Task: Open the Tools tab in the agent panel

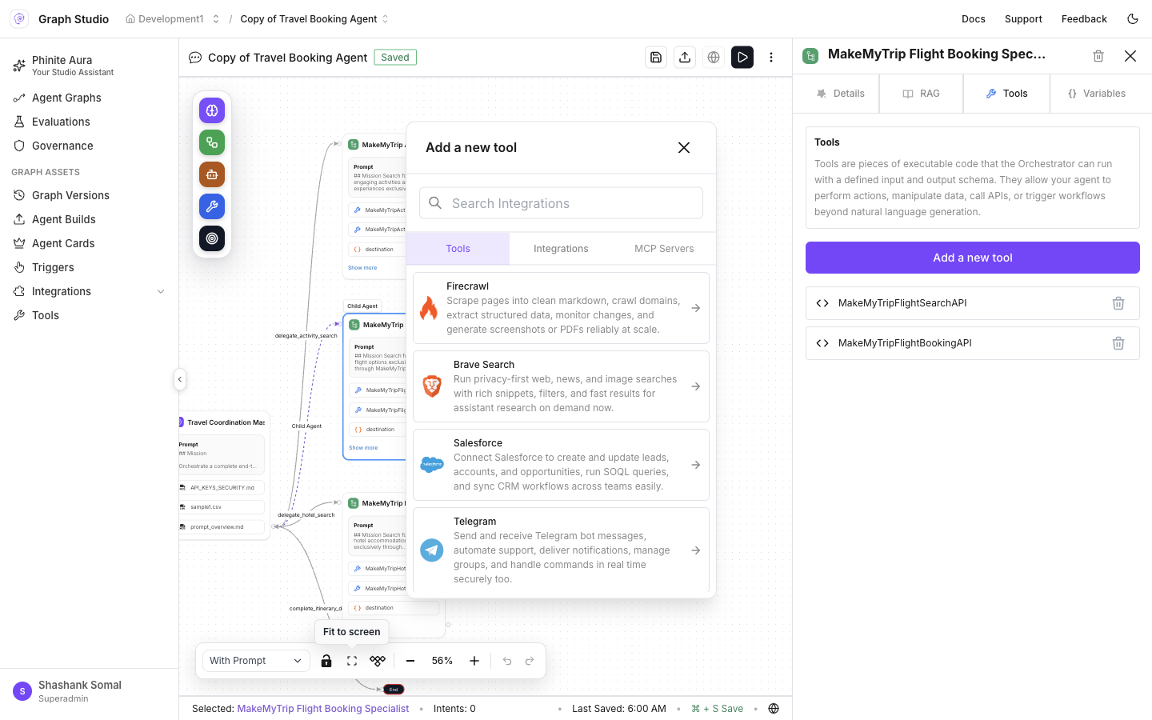Action: pyautogui.click(x=1006, y=94)
